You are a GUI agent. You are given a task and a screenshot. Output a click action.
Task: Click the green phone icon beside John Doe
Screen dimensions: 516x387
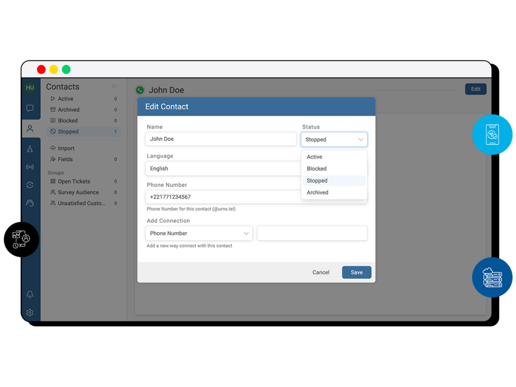(140, 90)
